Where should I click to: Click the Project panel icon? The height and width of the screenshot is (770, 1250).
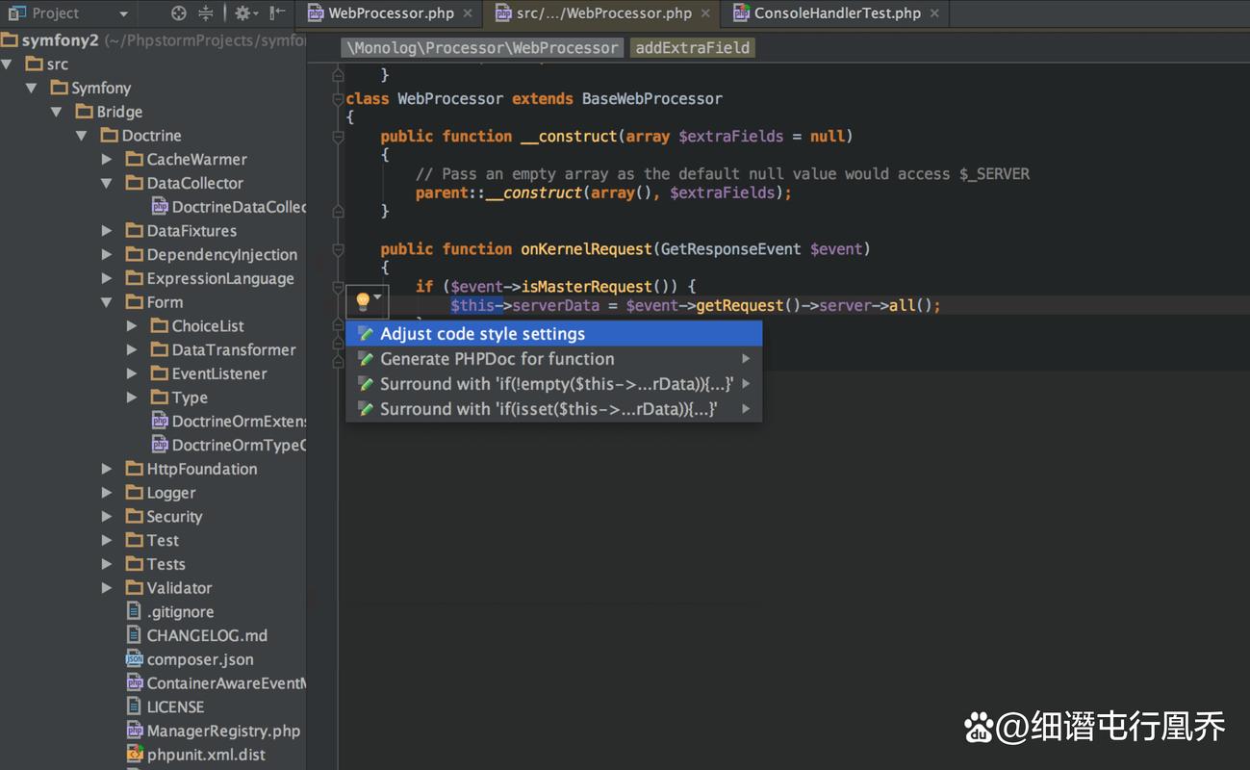(16, 13)
